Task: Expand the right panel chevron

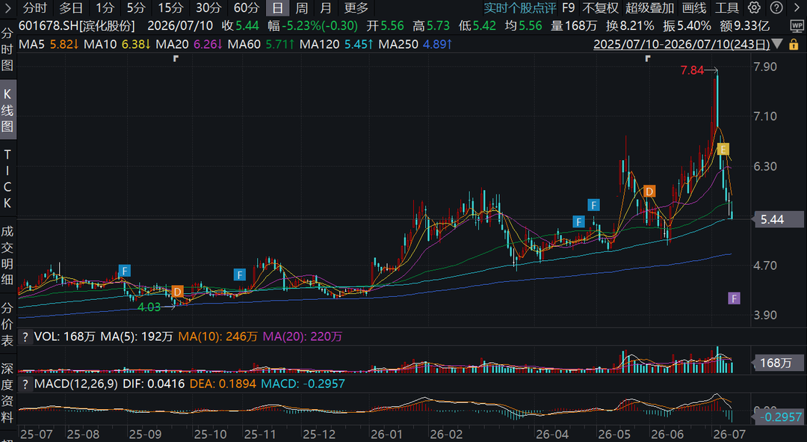Action: pyautogui.click(x=797, y=7)
